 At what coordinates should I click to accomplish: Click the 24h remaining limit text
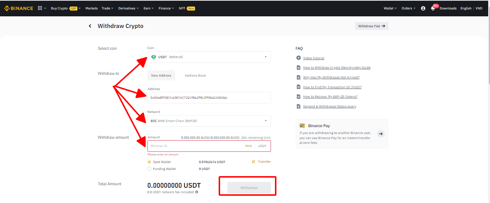[256, 138]
